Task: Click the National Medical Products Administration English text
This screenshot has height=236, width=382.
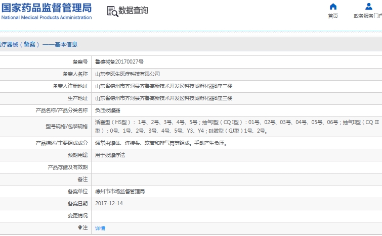Action: 47,18
